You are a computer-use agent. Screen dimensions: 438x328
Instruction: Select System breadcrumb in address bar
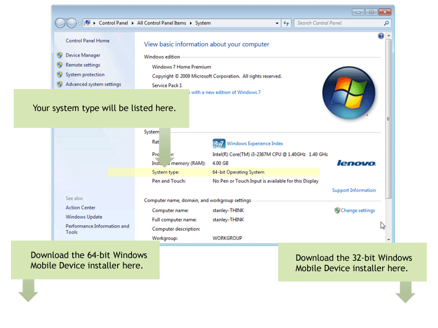[x=203, y=23]
